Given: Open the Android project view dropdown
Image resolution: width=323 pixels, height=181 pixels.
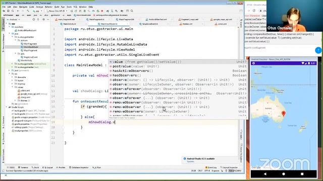Looking at the screenshot, I should 14,20.
